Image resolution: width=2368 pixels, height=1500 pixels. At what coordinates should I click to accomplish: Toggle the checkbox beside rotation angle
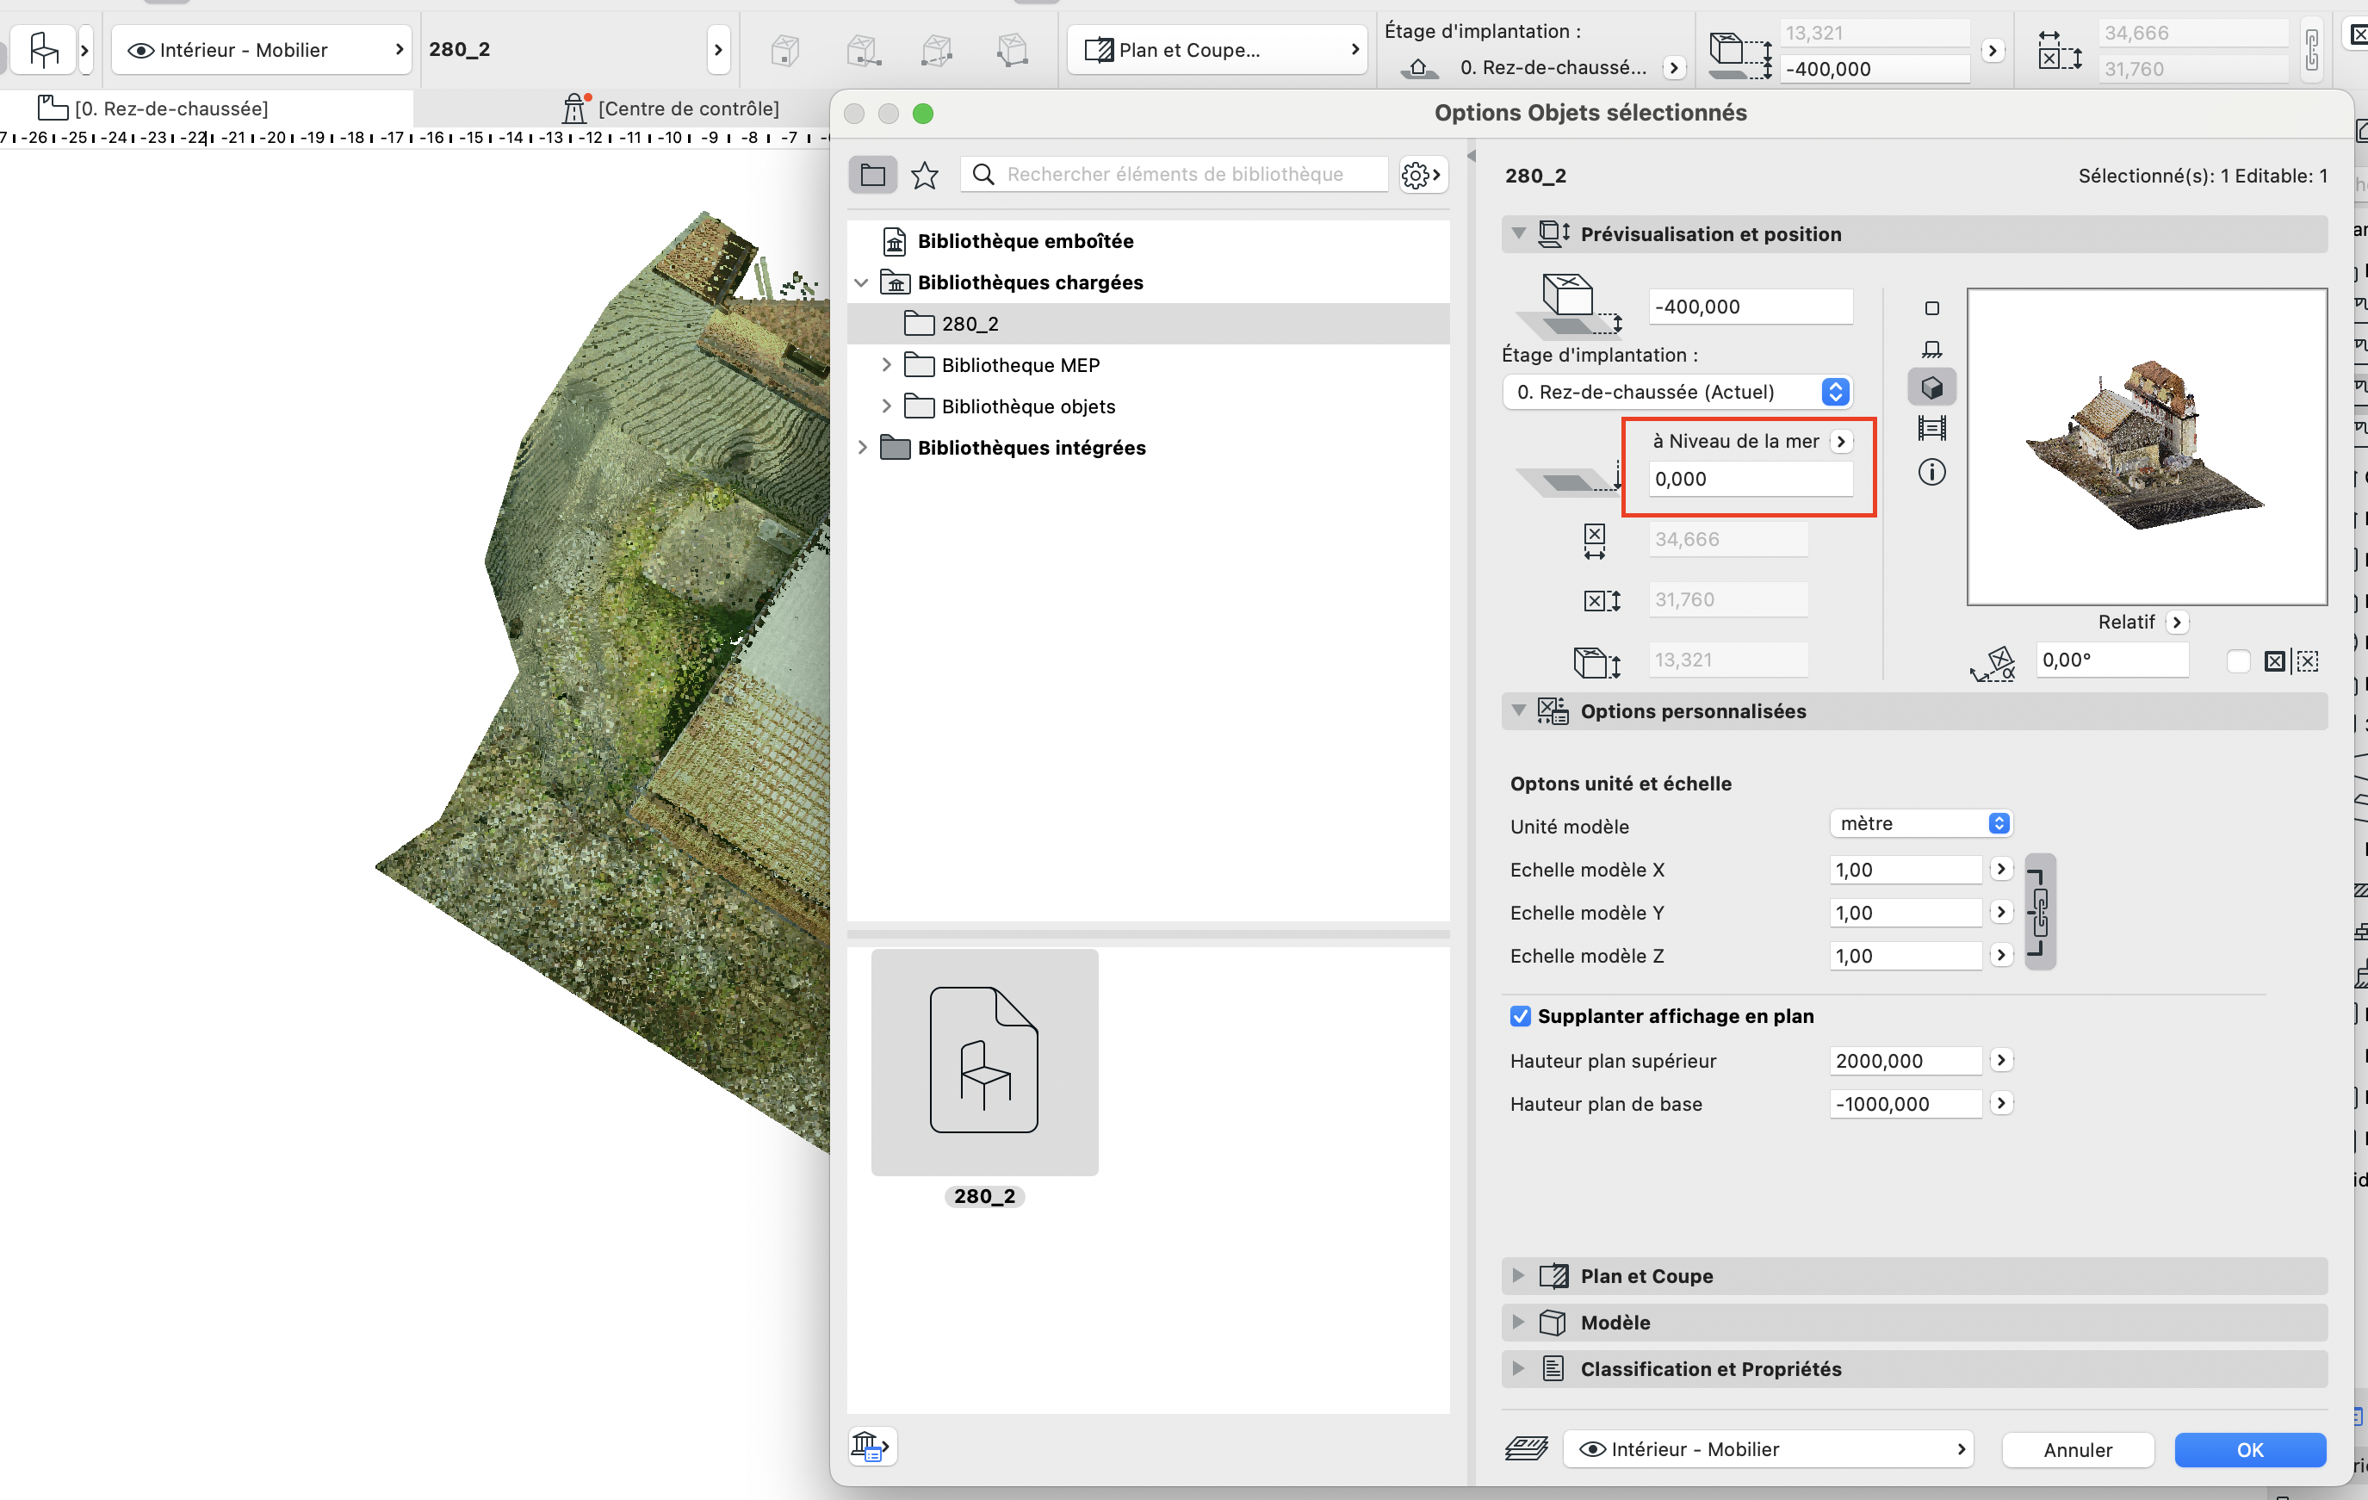(2237, 660)
